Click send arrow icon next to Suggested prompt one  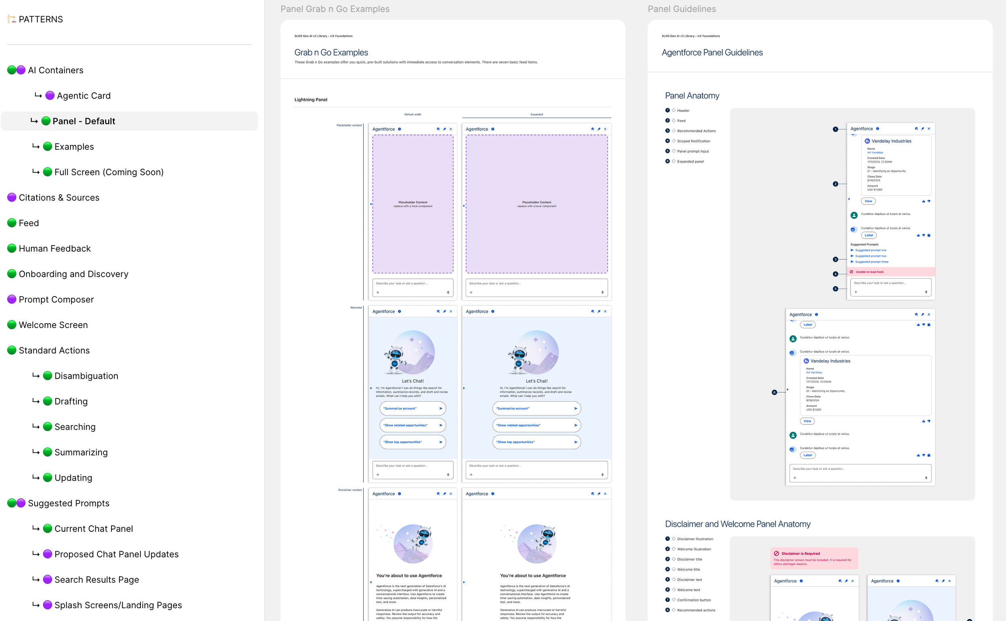point(852,250)
